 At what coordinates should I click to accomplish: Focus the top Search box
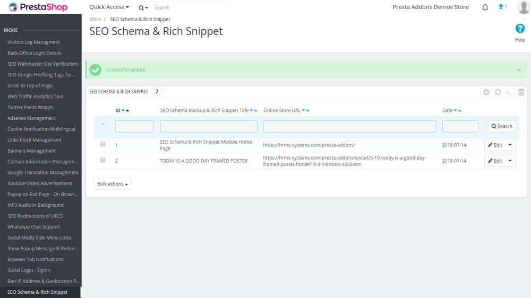point(191,7)
